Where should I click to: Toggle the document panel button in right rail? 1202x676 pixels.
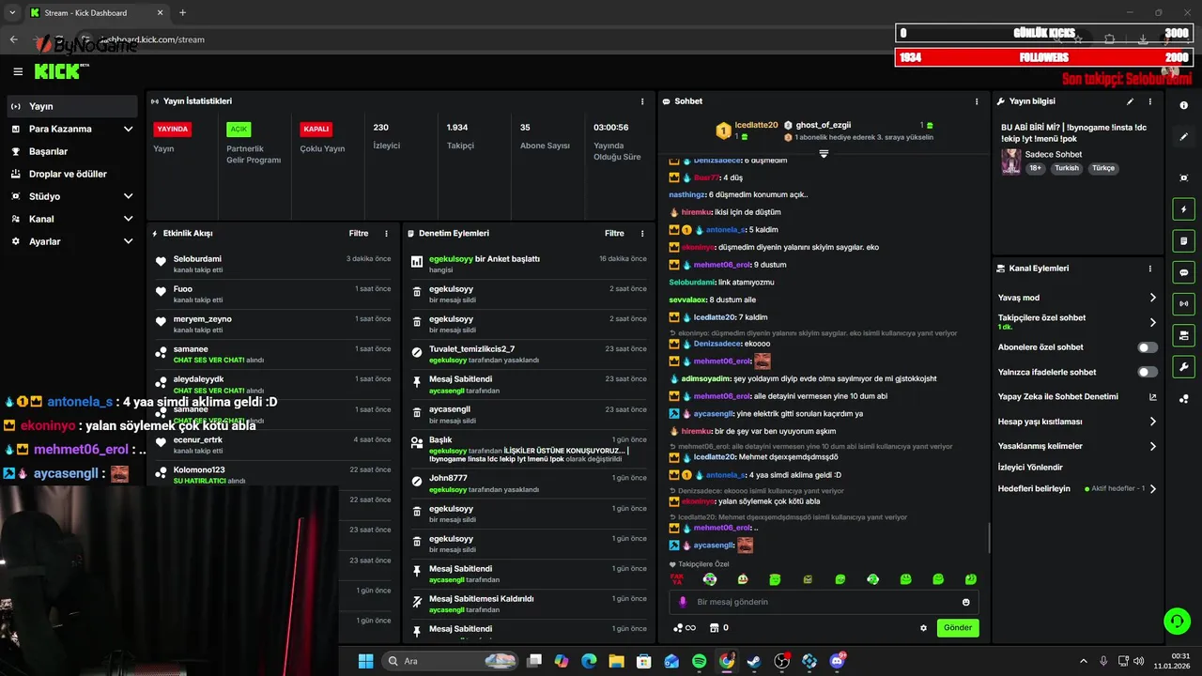[1183, 241]
